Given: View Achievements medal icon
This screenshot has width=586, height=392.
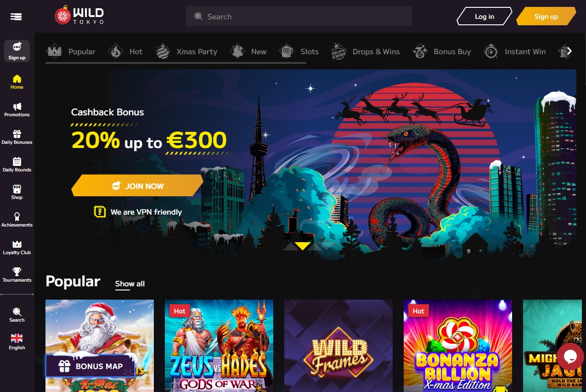Looking at the screenshot, I should pyautogui.click(x=17, y=216).
